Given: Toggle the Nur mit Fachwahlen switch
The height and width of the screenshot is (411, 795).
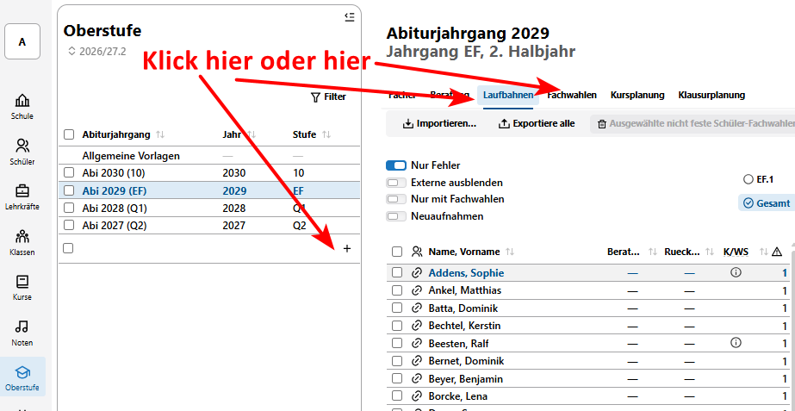Looking at the screenshot, I should click(x=396, y=199).
